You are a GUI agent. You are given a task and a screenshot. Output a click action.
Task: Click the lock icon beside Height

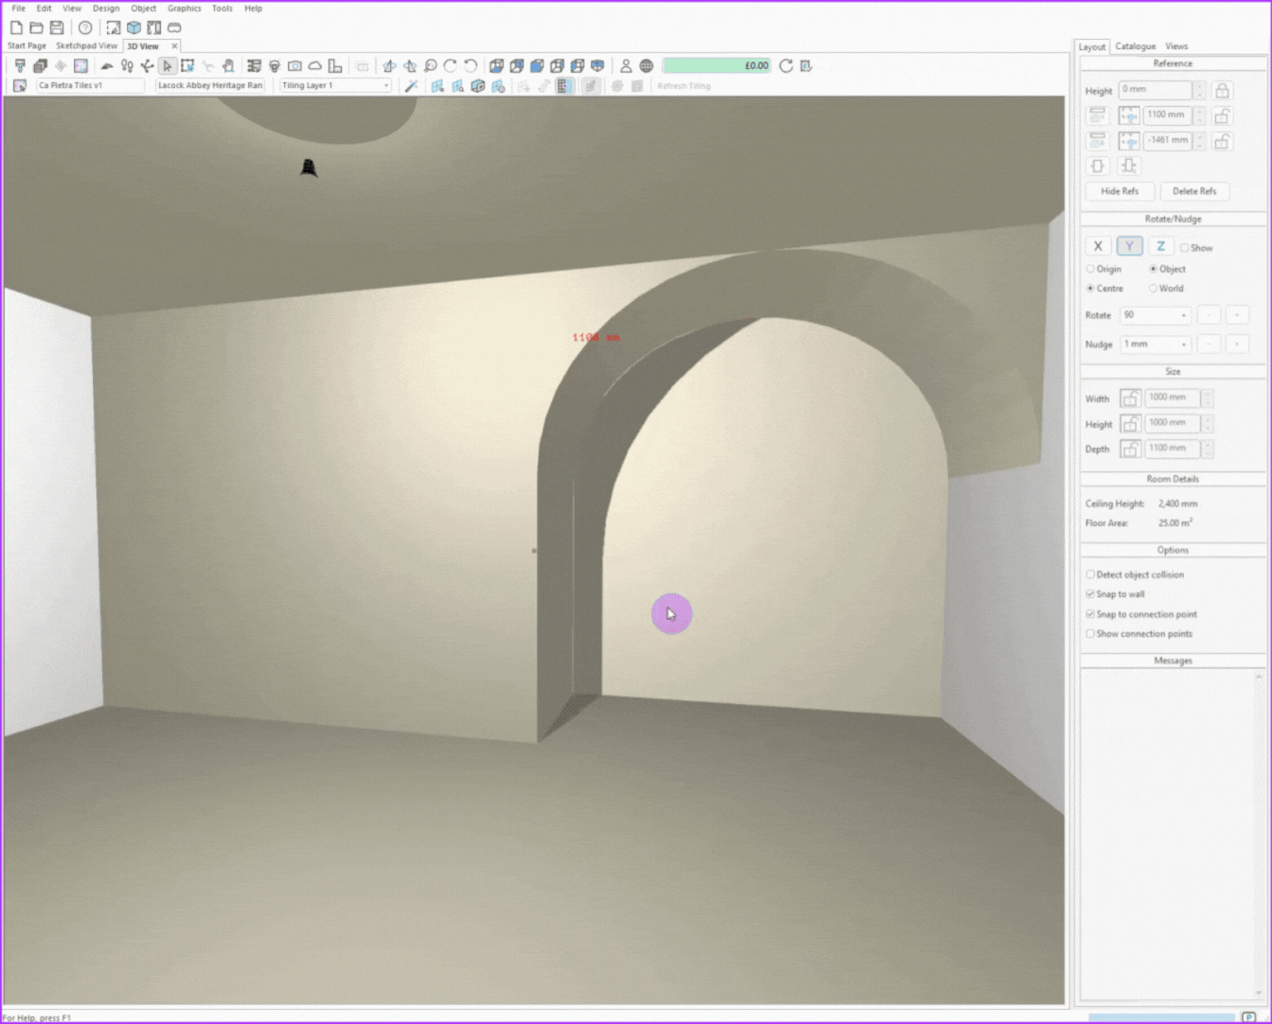(1222, 91)
